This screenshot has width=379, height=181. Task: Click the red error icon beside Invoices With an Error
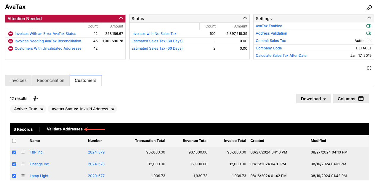(x=11, y=34)
